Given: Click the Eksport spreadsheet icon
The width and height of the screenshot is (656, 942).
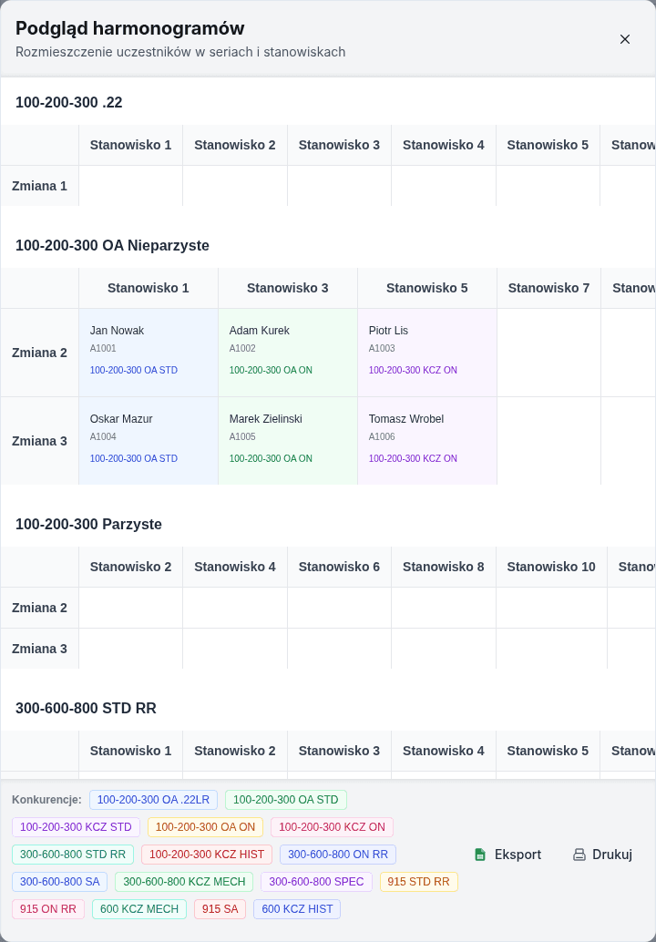Looking at the screenshot, I should point(480,855).
